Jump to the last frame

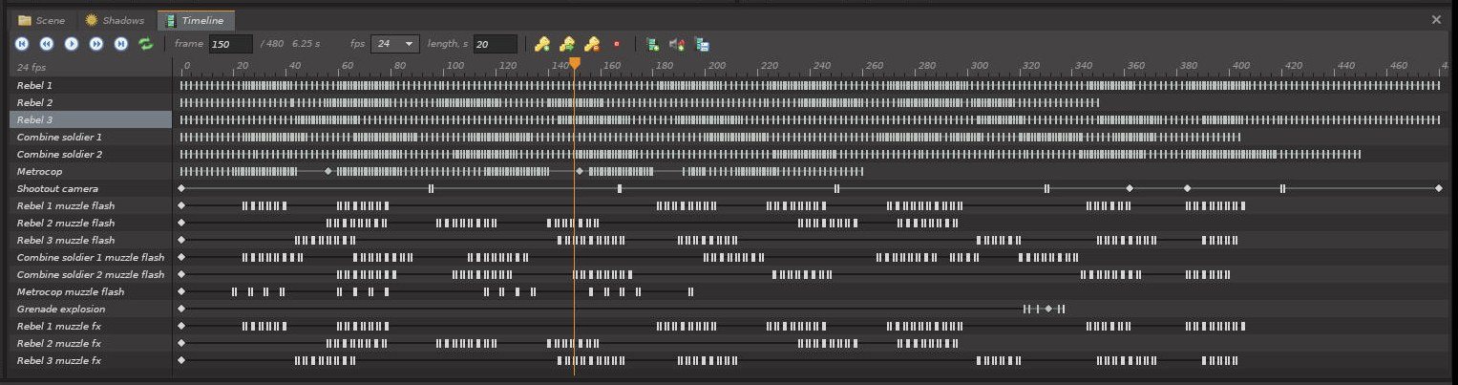click(x=121, y=44)
